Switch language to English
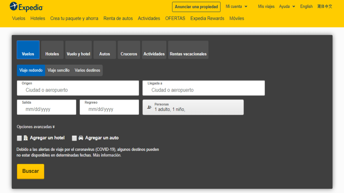This screenshot has width=344, height=193. click(306, 7)
